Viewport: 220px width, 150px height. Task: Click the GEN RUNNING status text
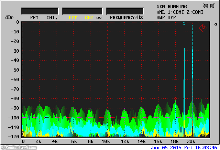point(172,7)
